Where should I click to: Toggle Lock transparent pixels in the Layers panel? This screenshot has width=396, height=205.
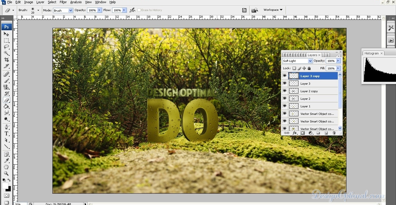294,68
